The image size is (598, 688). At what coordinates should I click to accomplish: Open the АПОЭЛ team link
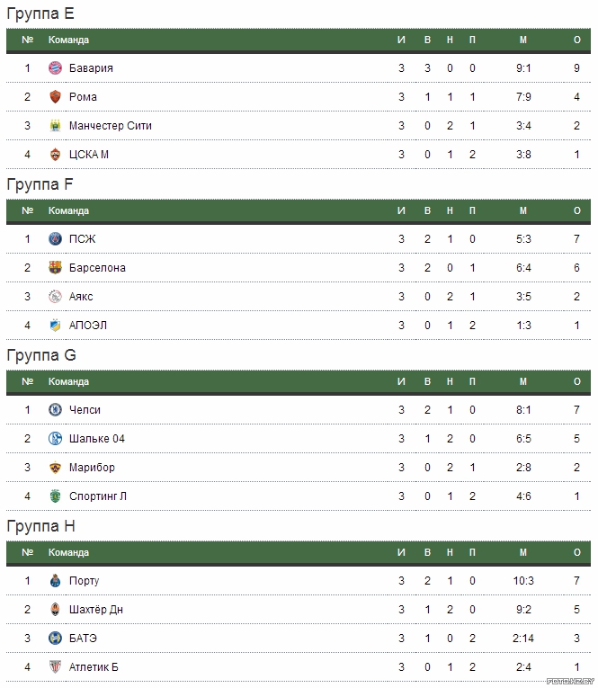pos(88,326)
